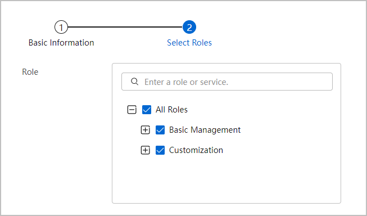
Task: Uncheck the Customization checkbox
Action: click(x=160, y=150)
